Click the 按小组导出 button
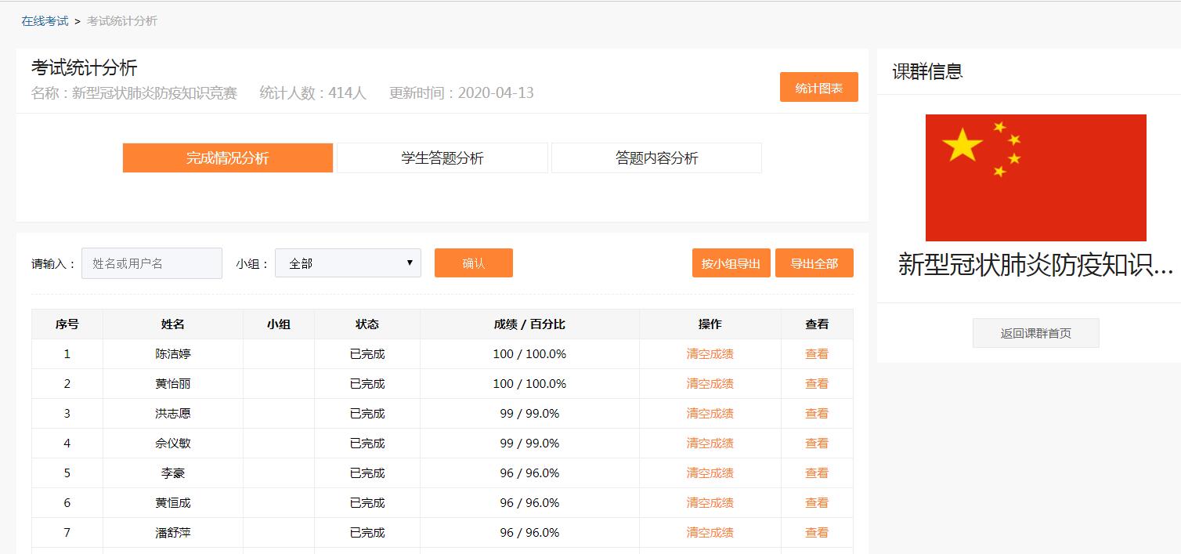 (x=731, y=263)
